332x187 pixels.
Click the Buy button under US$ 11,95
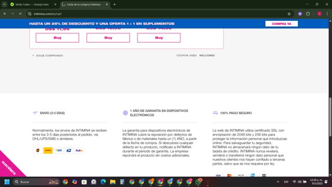[58, 38]
